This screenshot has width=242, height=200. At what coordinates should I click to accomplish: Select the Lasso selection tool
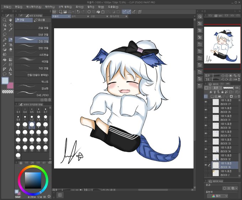click(5, 34)
